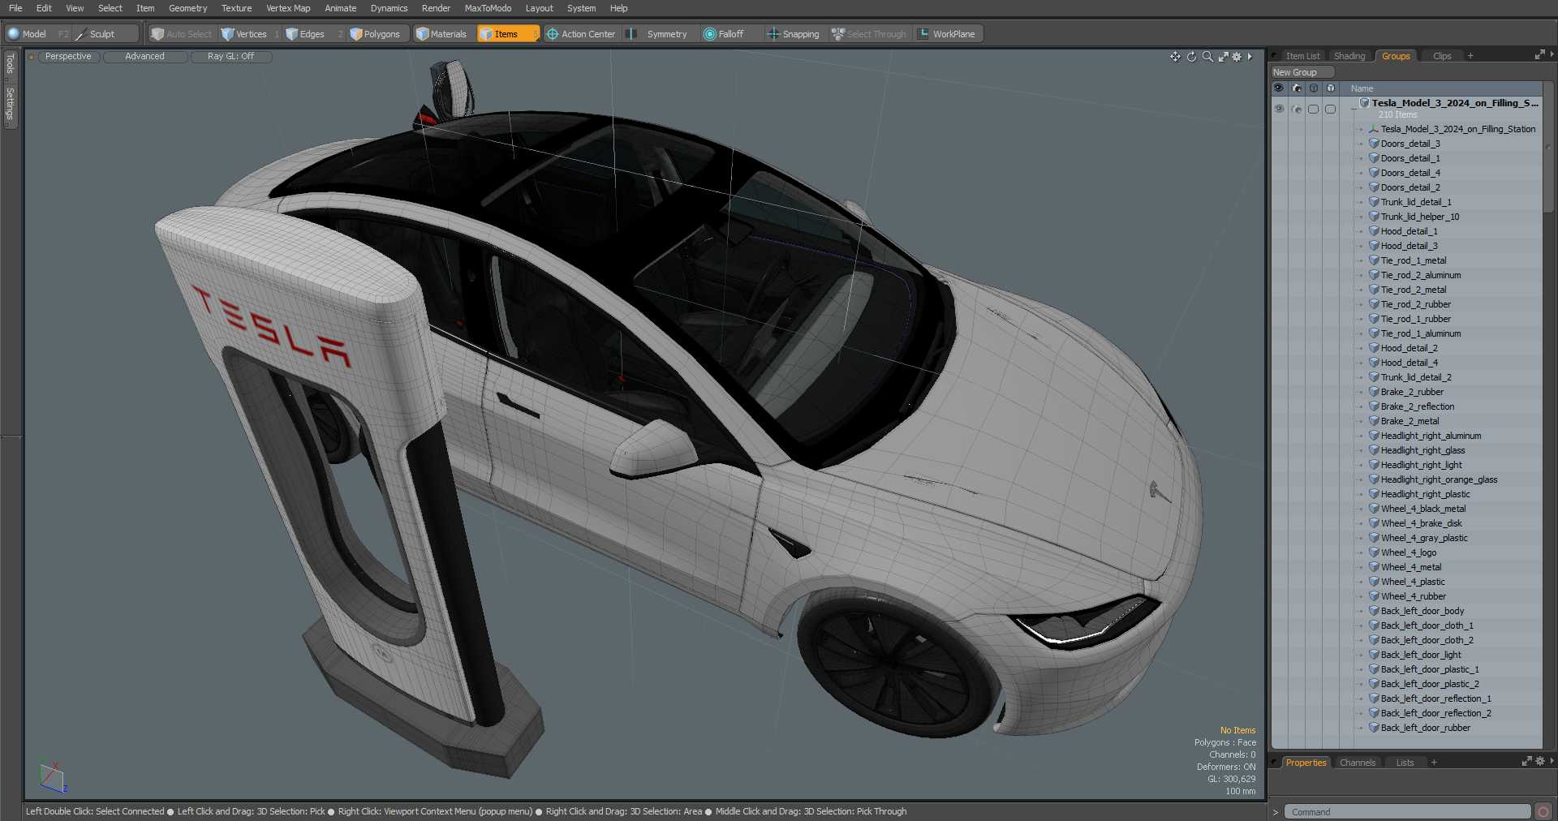
Task: Switch to the Clips tab
Action: point(1442,56)
